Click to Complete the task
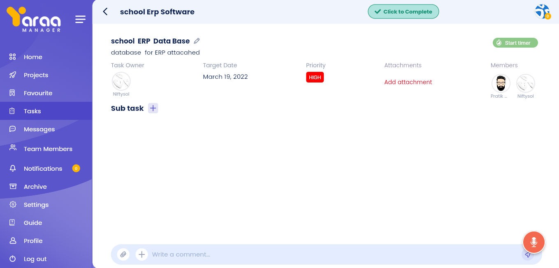 click(403, 12)
